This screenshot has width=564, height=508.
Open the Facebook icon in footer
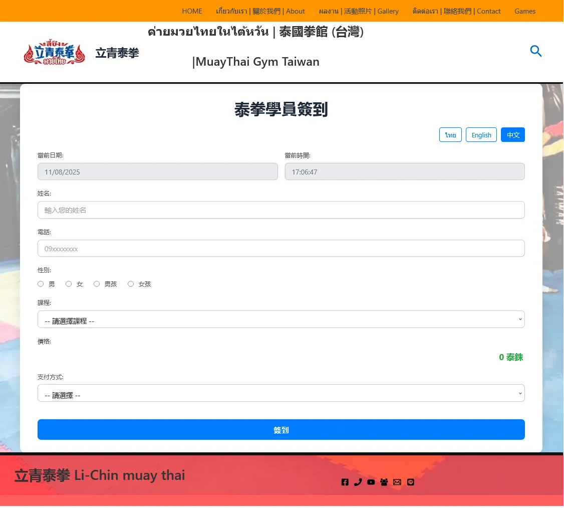(345, 482)
